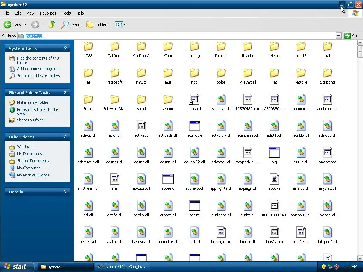Select the DirectX folder icon
Viewport: 363px width, 272px height.
pyautogui.click(x=221, y=46)
